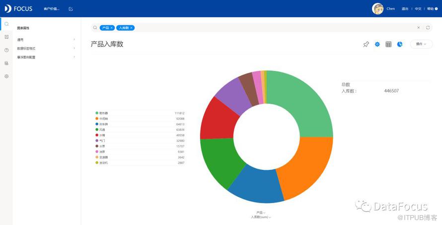
Task: Click the purple legend dot valued 32980
Action: pyautogui.click(x=97, y=141)
